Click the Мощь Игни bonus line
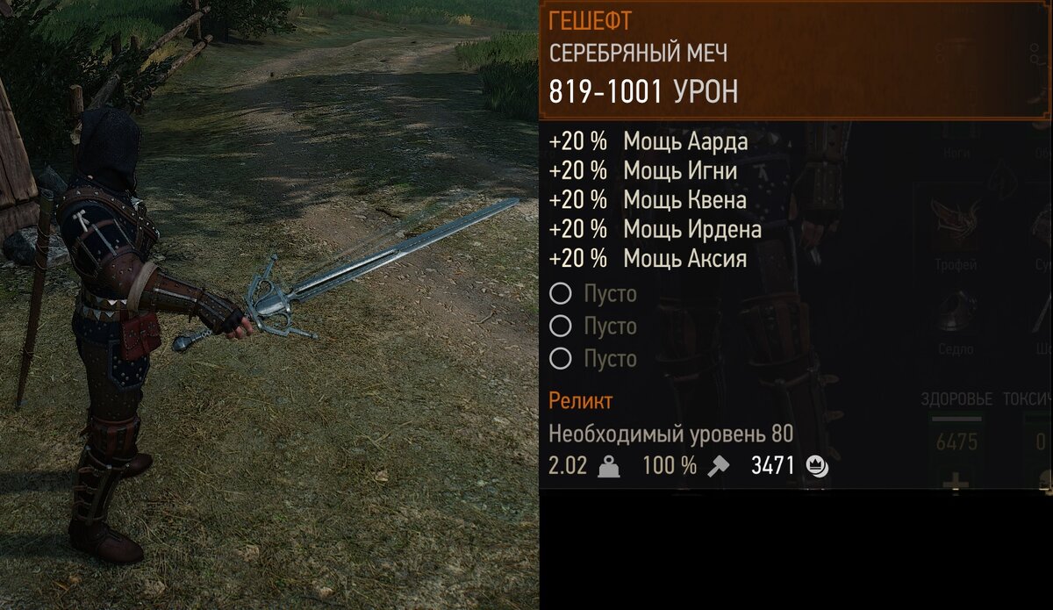The width and height of the screenshot is (1053, 610). point(643,170)
